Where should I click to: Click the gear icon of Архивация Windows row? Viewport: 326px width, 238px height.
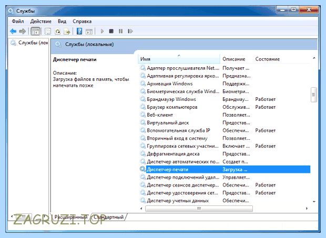click(142, 84)
